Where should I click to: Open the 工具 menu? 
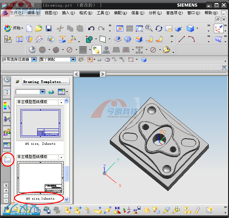point(103,13)
